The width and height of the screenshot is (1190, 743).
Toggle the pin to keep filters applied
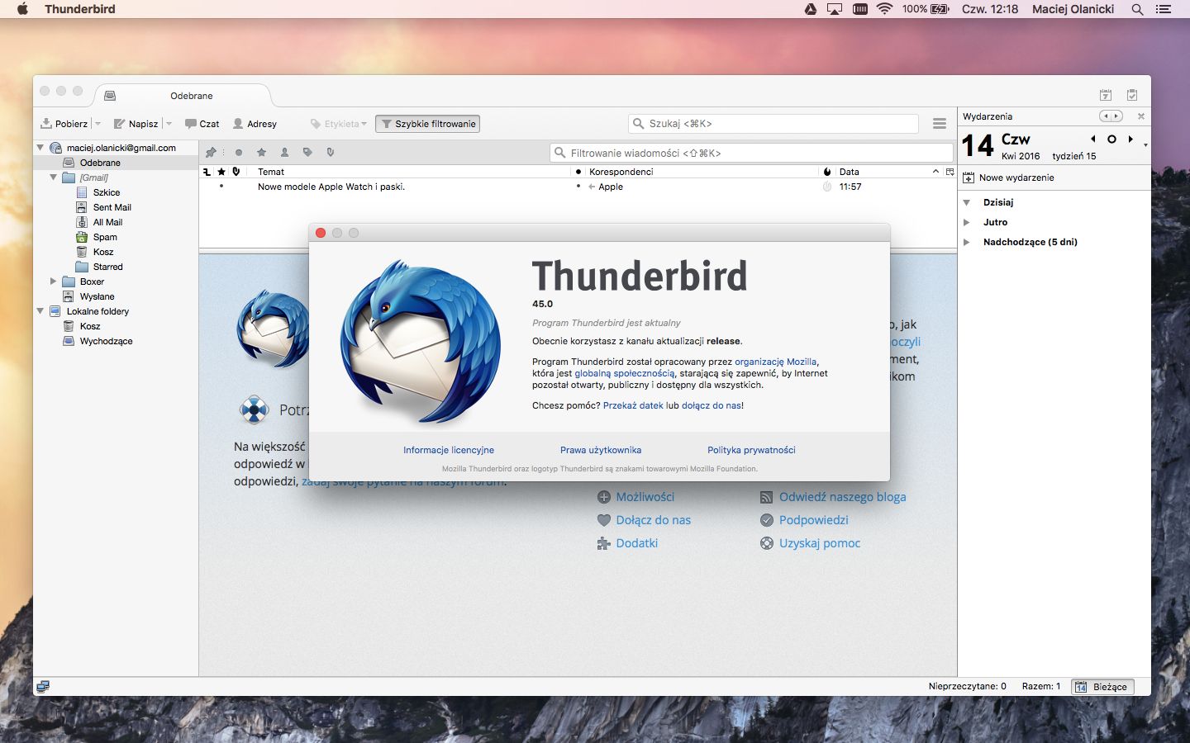tap(212, 152)
